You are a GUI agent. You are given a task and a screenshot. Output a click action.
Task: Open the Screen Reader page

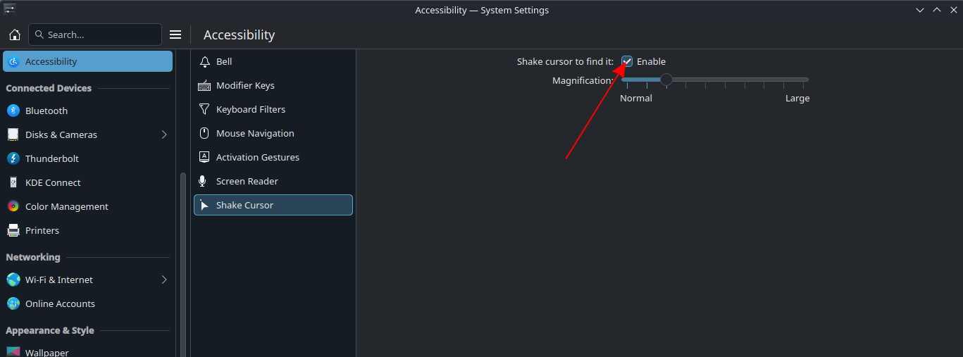(247, 181)
